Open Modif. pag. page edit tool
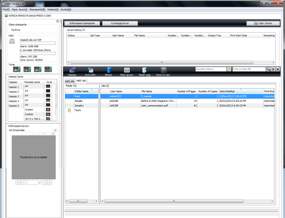This screenshot has height=218, width=285. pos(145,72)
